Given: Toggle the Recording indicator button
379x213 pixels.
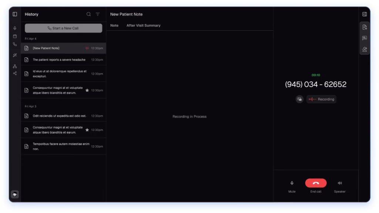Looking at the screenshot, I should [x=321, y=99].
